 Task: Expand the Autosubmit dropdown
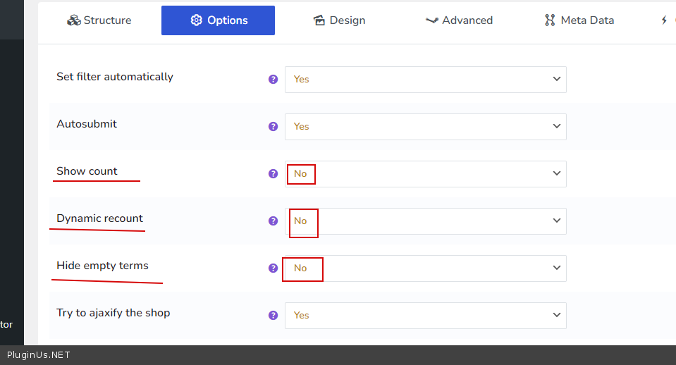click(425, 127)
